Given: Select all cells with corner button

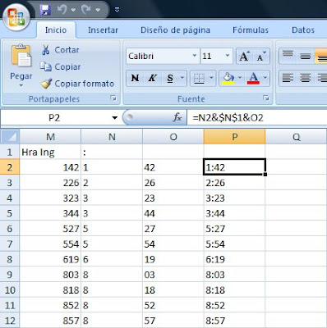Looking at the screenshot, I should (10, 137).
